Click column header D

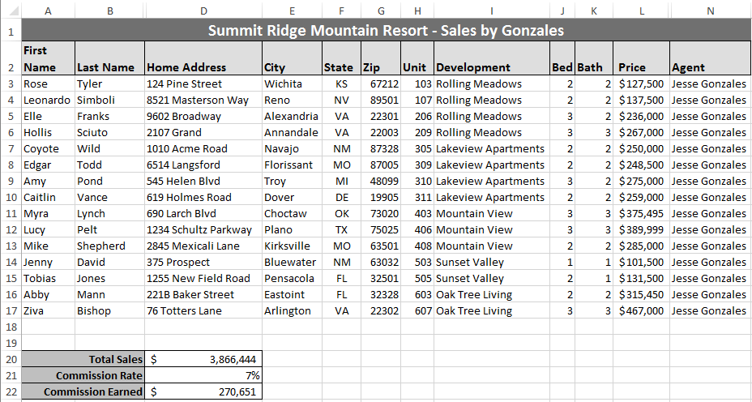(x=203, y=11)
